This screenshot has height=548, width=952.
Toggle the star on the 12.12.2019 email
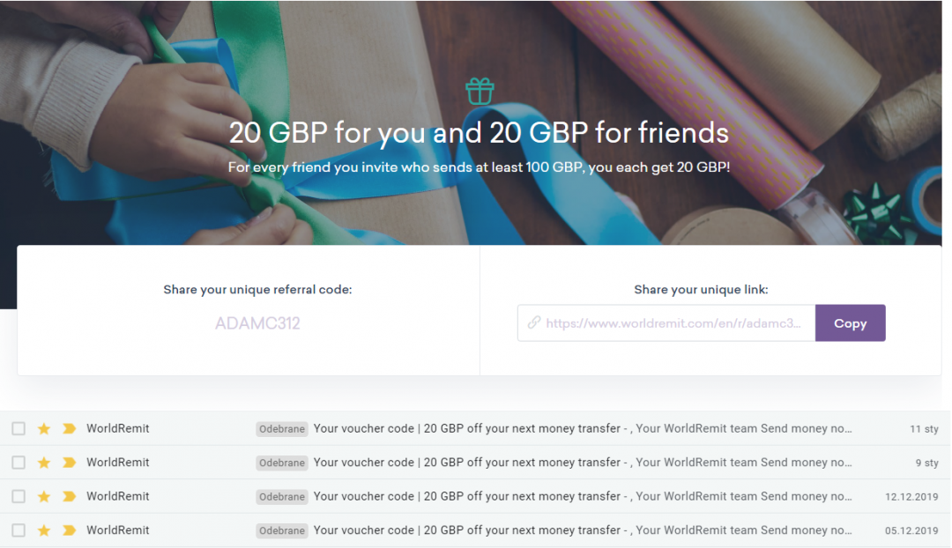tap(44, 497)
